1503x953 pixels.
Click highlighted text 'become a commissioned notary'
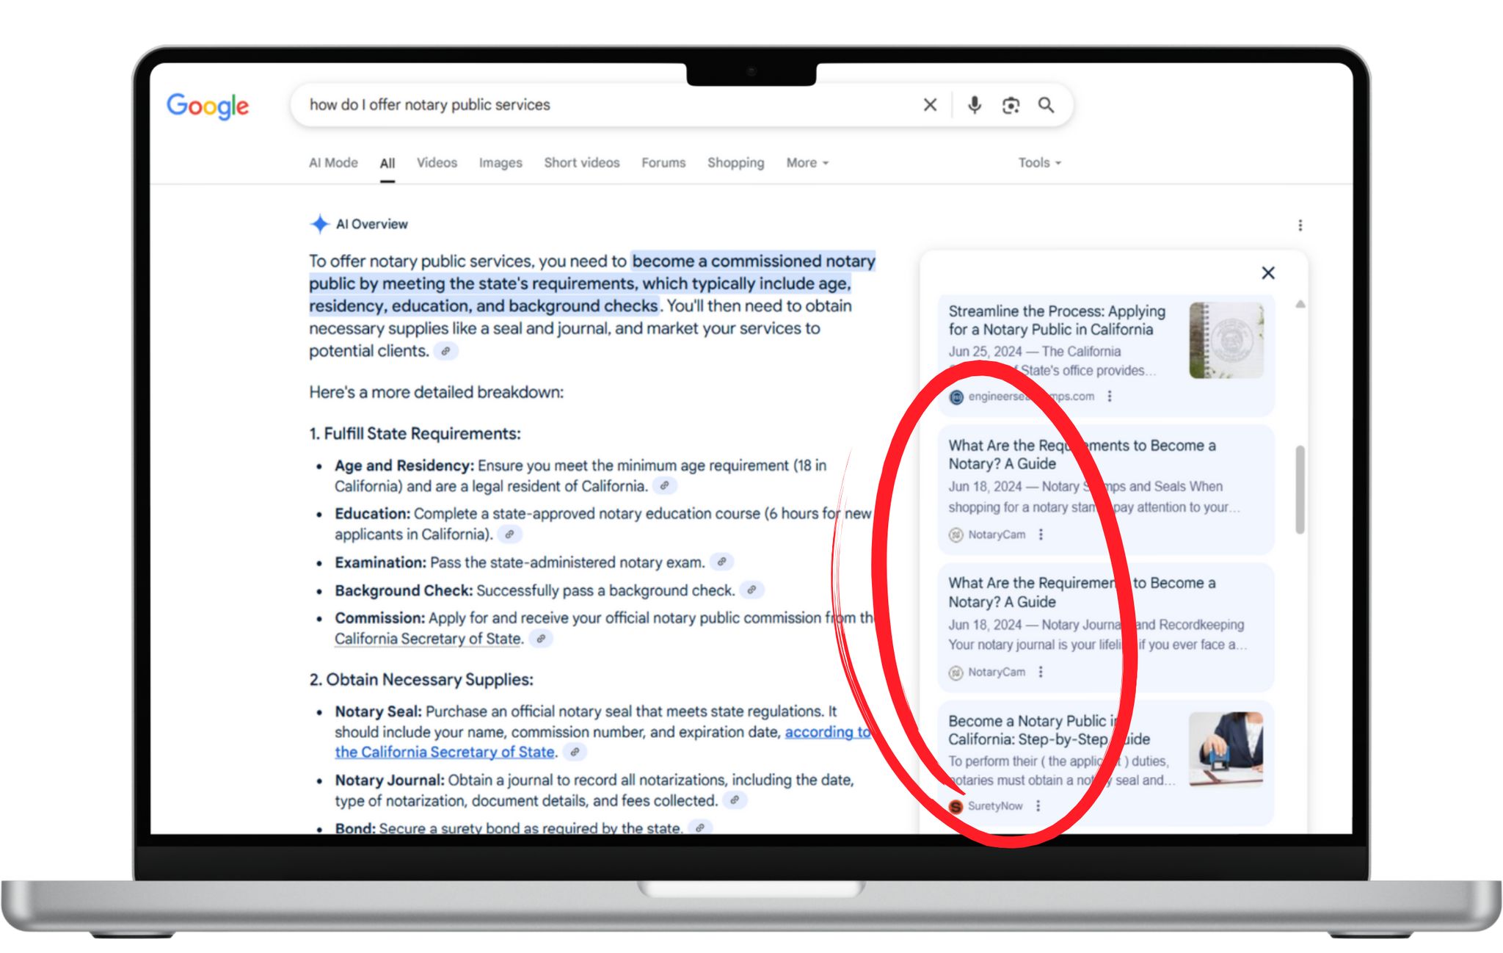[x=754, y=261]
